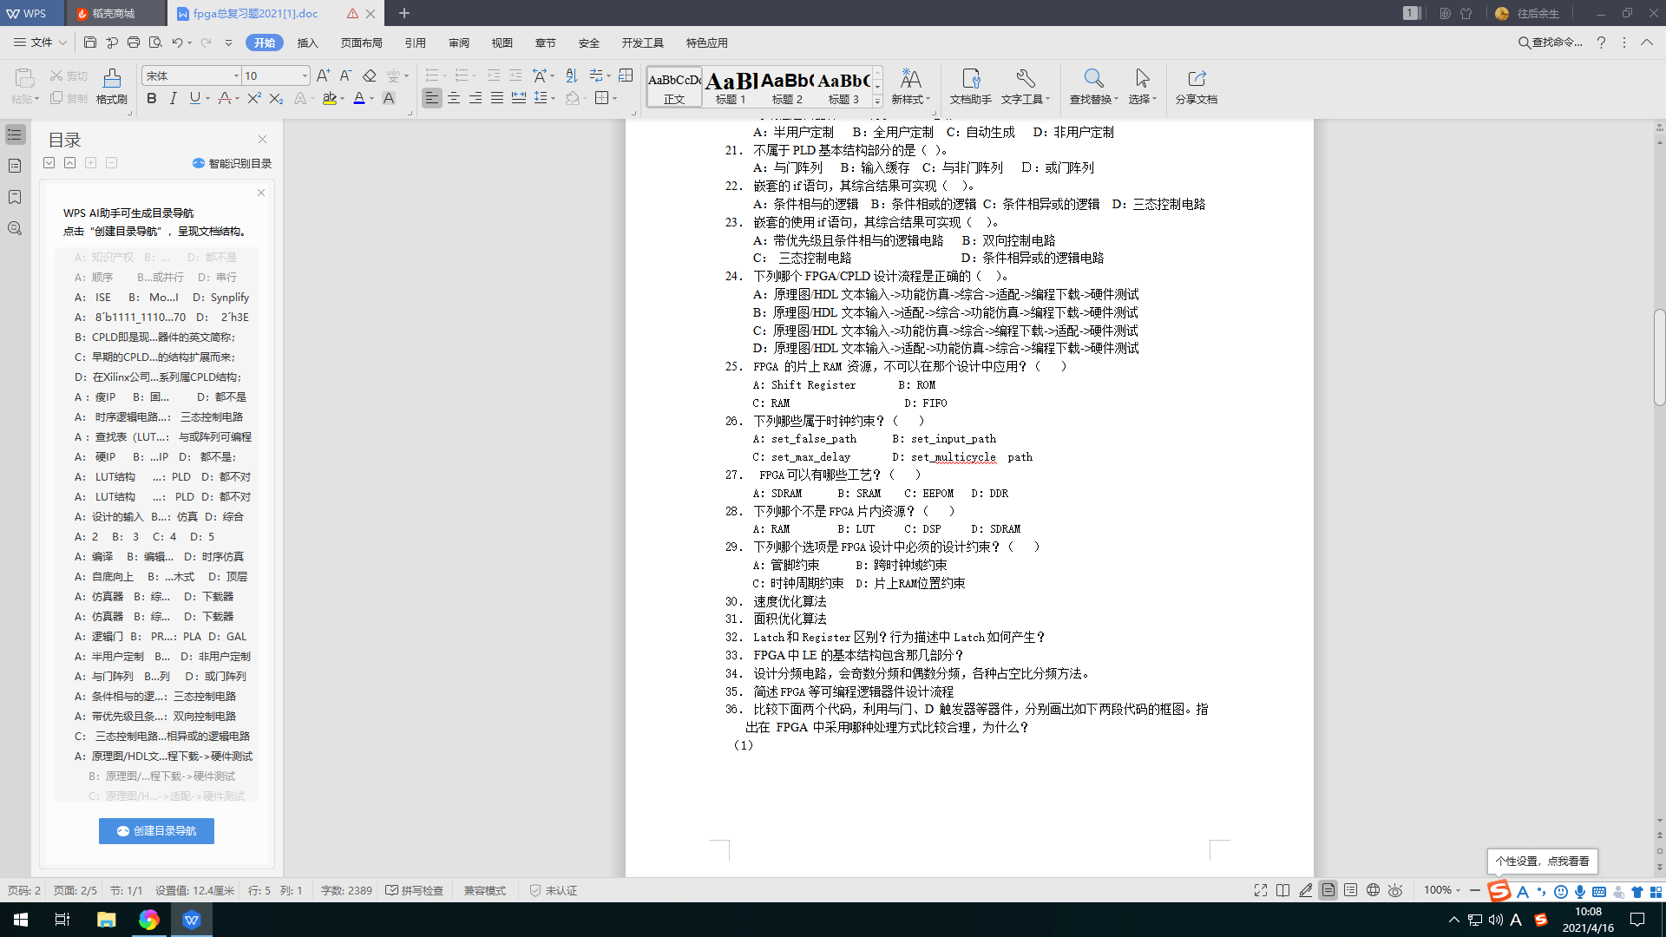Screen dimensions: 1666x937
Task: Select the Italic formatting icon
Action: [x=173, y=98]
